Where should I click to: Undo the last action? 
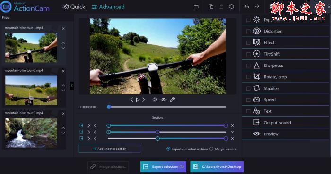[x=246, y=7]
